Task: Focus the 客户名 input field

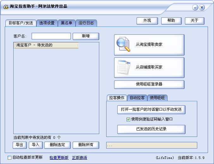Action: 51,36
